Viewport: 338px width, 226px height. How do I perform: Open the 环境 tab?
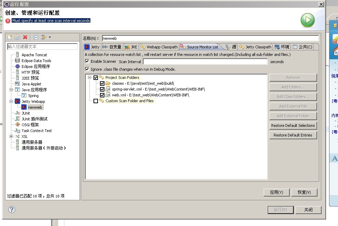coord(284,47)
